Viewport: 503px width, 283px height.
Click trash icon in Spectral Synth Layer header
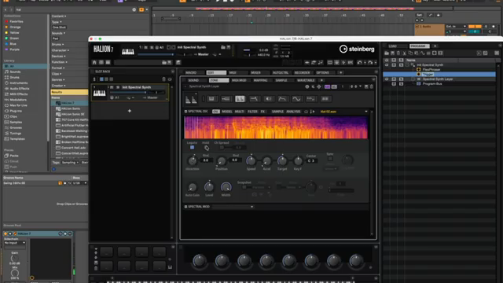[x=372, y=86]
